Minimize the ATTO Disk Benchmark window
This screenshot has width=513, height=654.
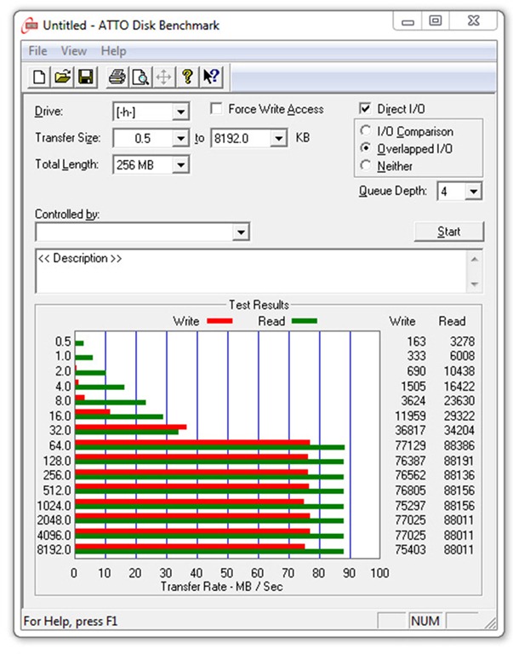[408, 20]
